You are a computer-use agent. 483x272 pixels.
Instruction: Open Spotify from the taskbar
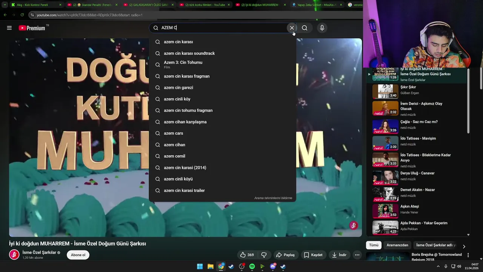(252, 267)
